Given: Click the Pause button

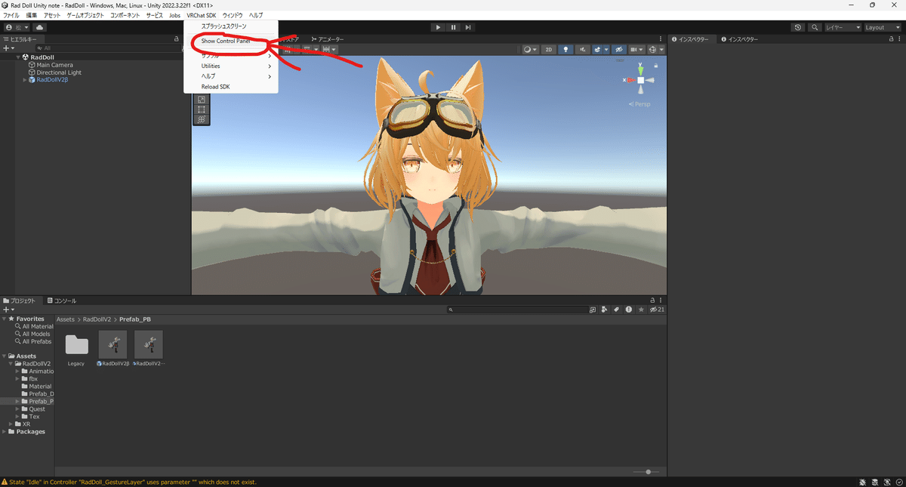Looking at the screenshot, I should coord(454,27).
